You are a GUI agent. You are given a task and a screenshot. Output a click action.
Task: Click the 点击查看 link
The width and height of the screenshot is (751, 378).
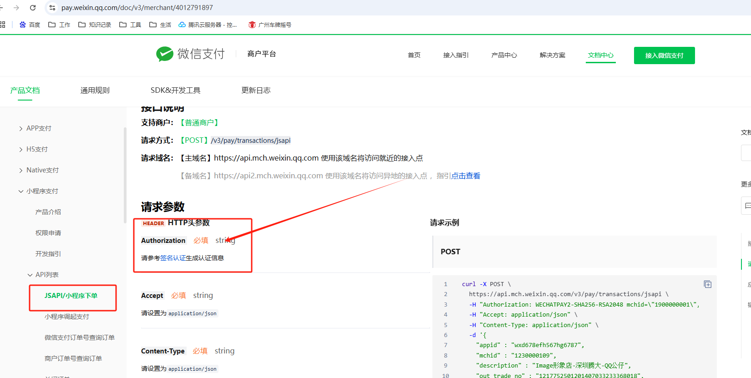(x=466, y=176)
